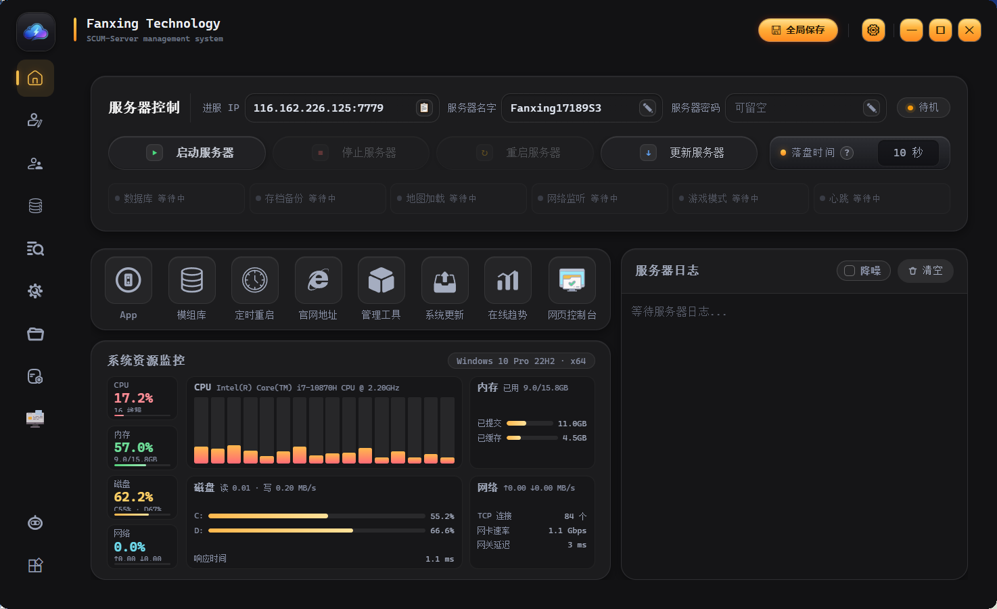Viewport: 997px width, 609px height.
Task: Select the 内存 57.0% resource card
Action: click(142, 447)
